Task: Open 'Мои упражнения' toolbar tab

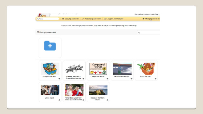Action: click(x=151, y=19)
